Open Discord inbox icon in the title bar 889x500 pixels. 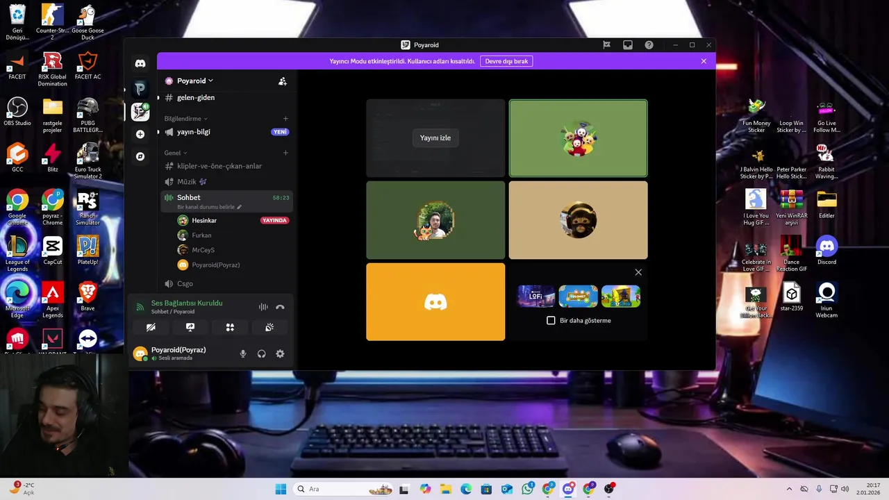[x=628, y=44]
